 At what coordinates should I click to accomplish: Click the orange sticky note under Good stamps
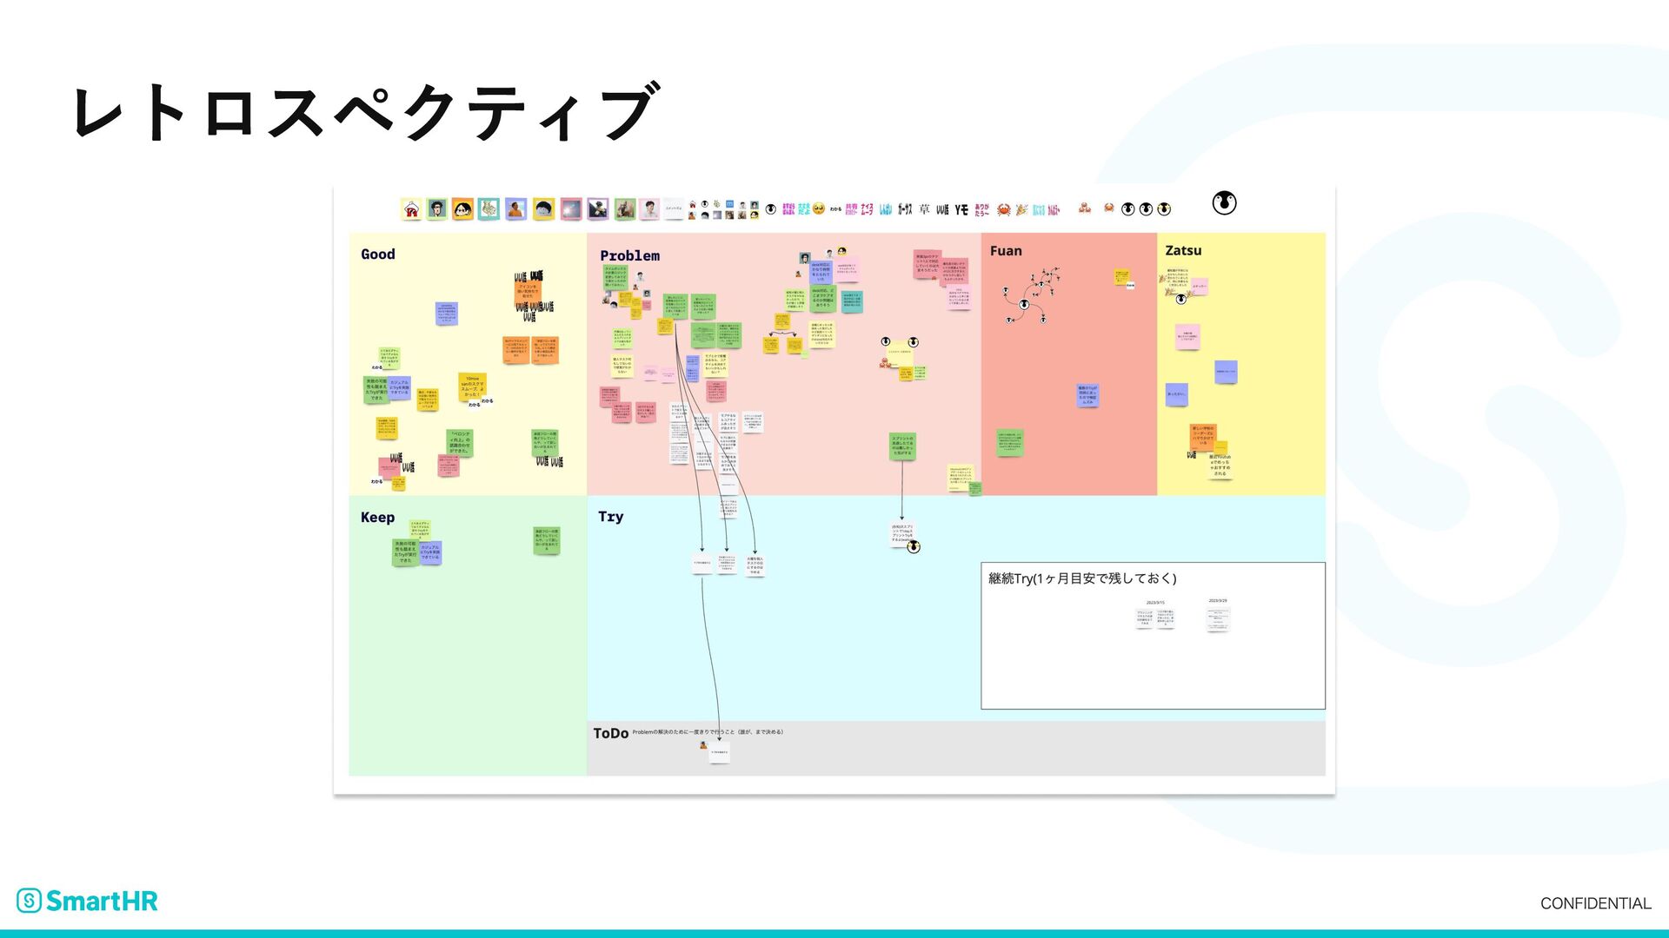coord(528,291)
